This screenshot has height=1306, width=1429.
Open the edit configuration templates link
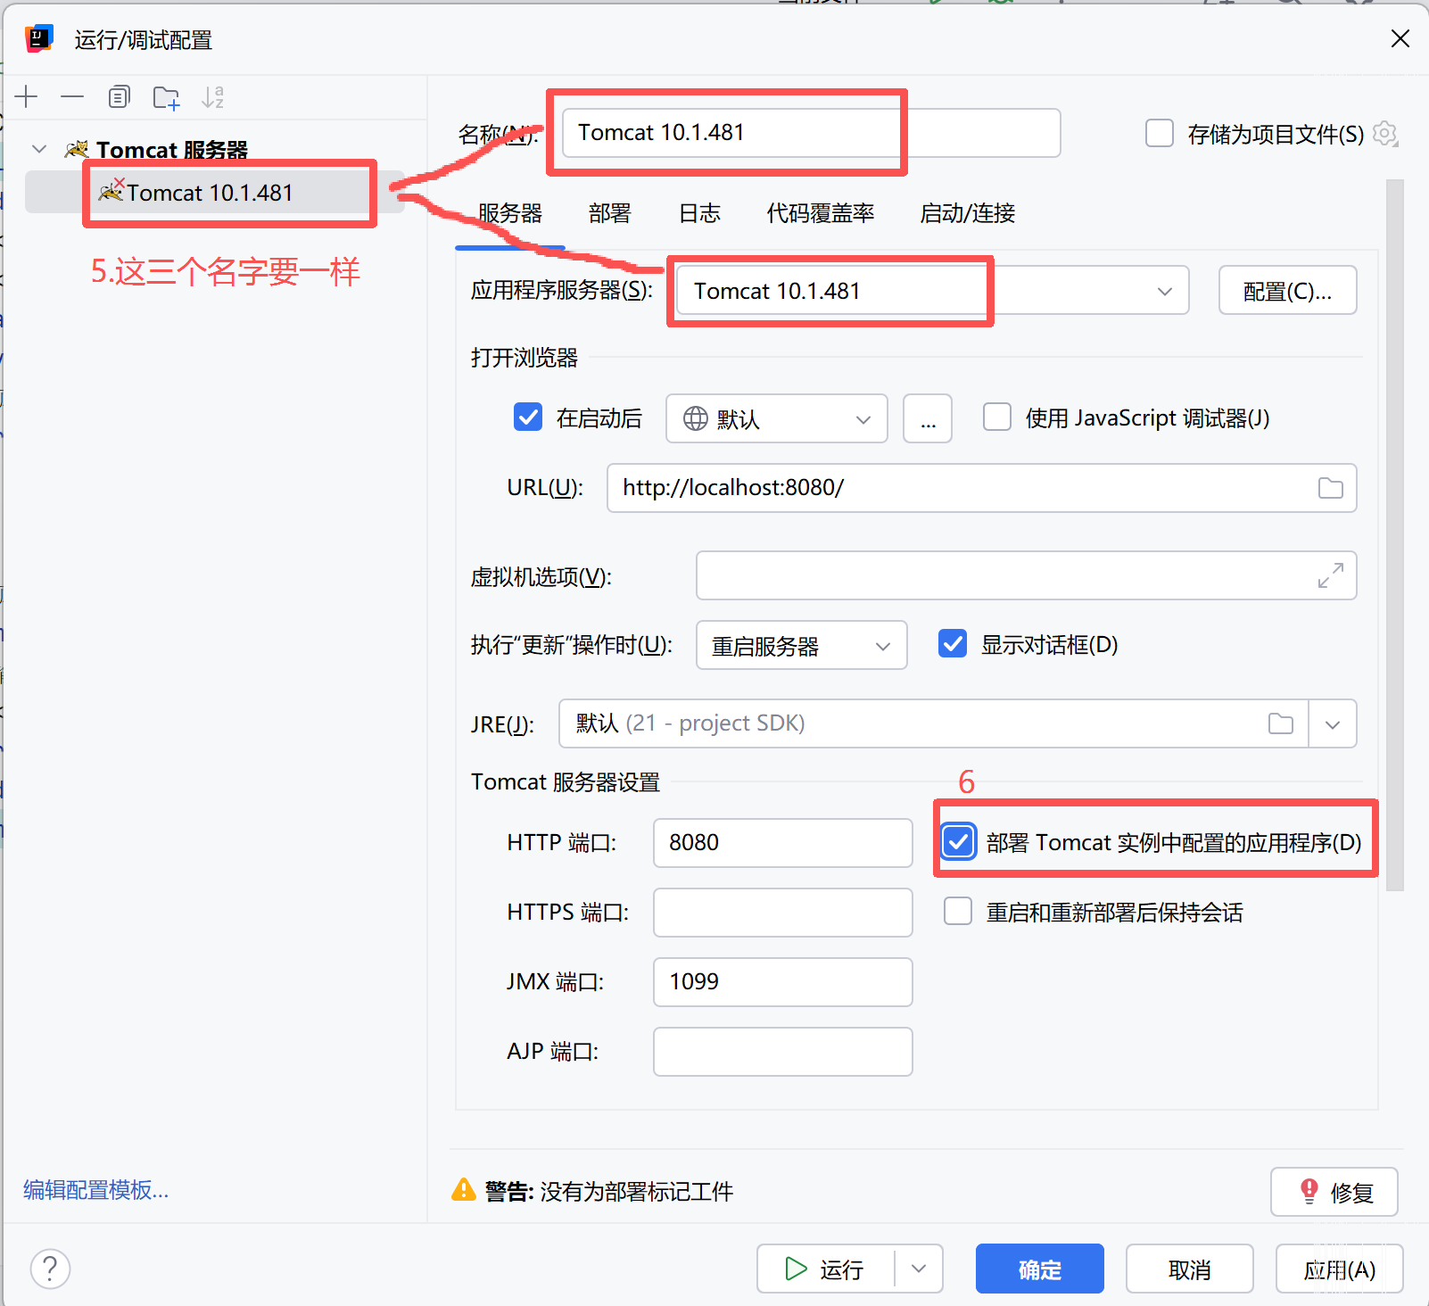(96, 1190)
